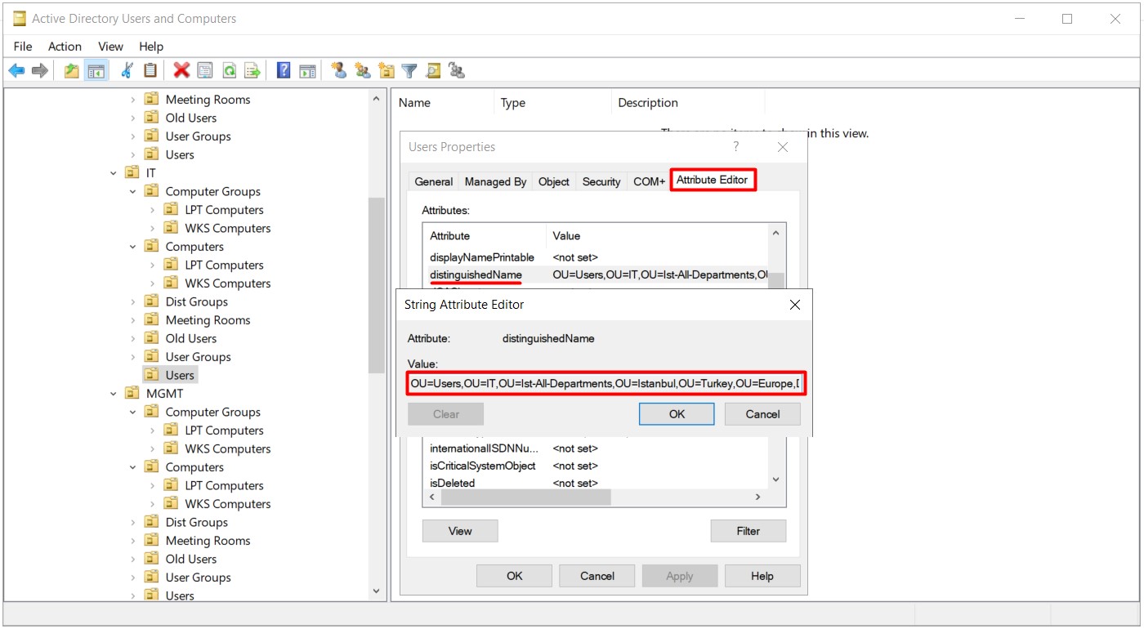Click the Forward arrow toolbar icon

point(39,71)
